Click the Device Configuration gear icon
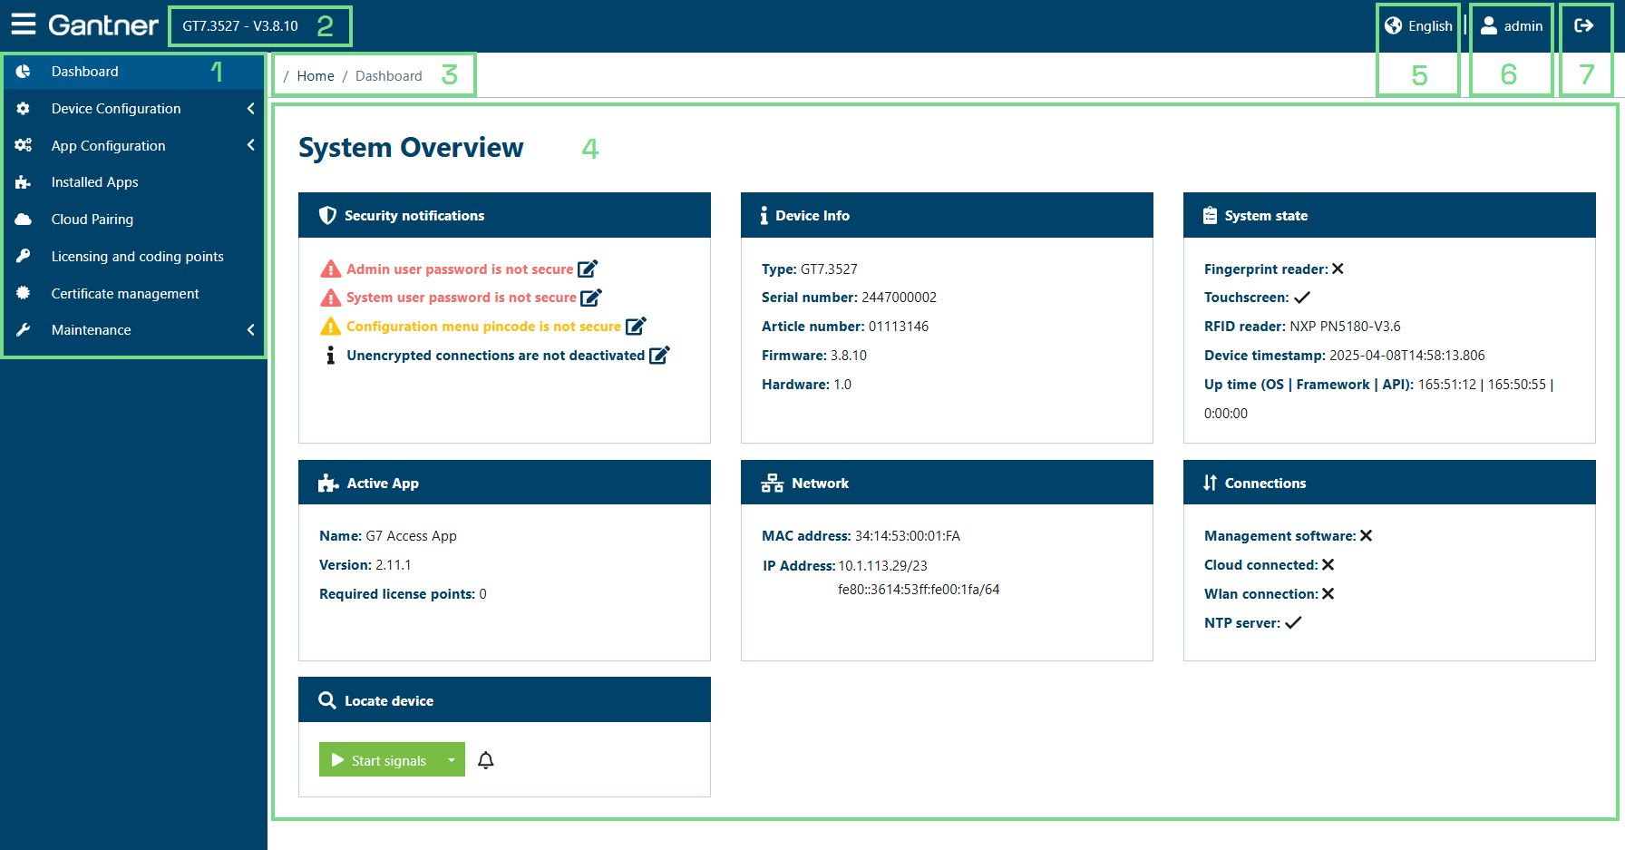This screenshot has height=850, width=1625. [x=24, y=109]
